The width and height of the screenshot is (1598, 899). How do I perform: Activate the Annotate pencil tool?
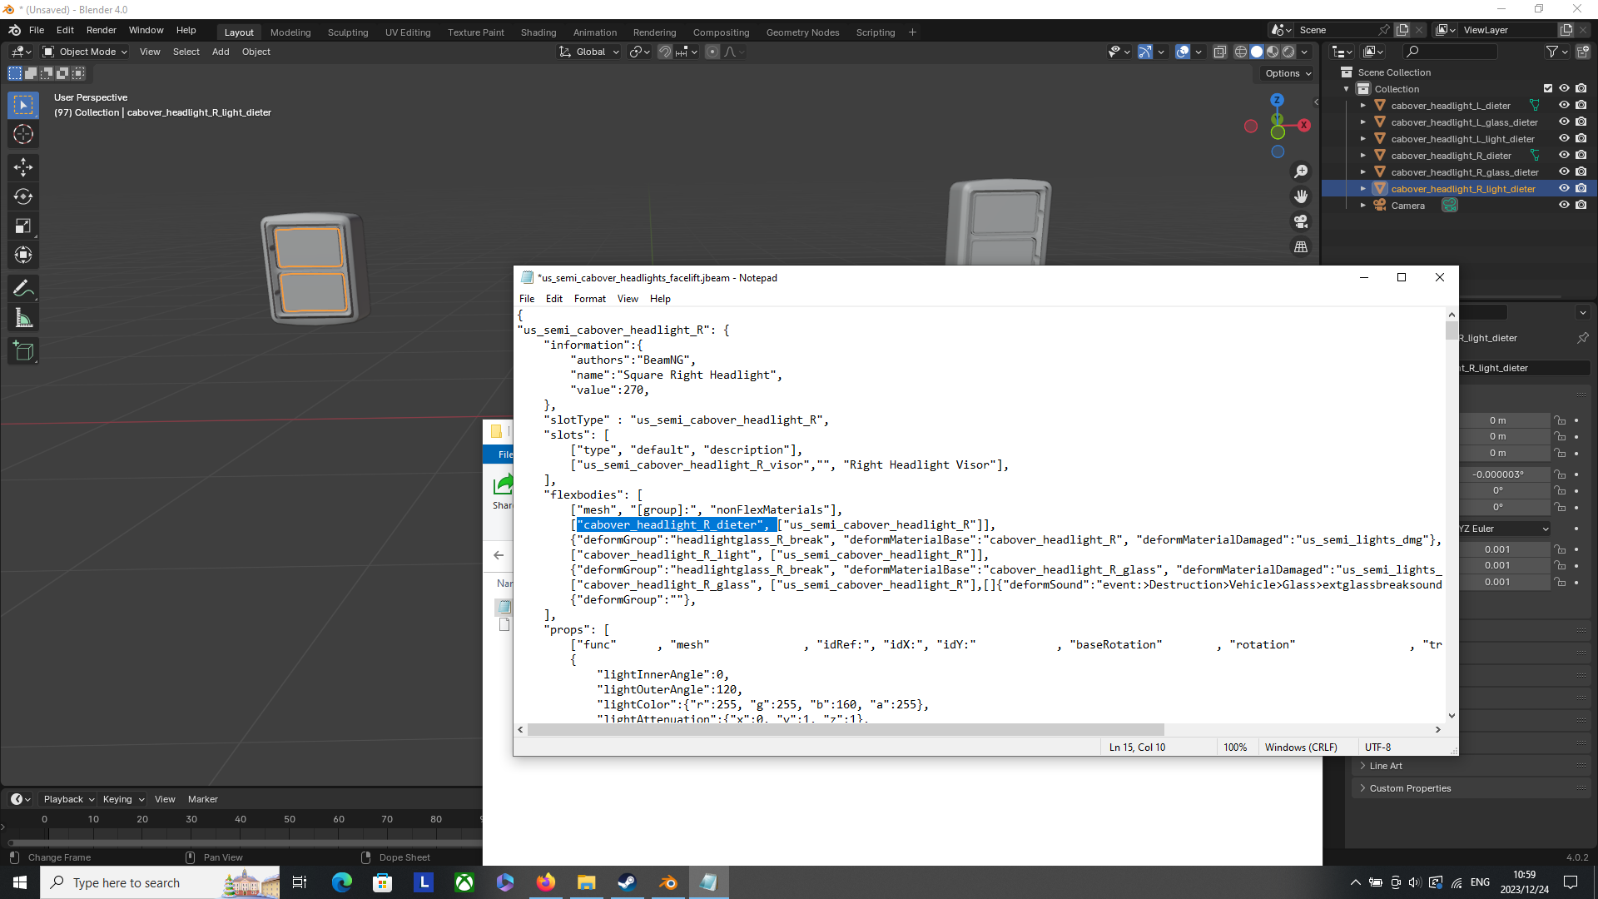23,289
